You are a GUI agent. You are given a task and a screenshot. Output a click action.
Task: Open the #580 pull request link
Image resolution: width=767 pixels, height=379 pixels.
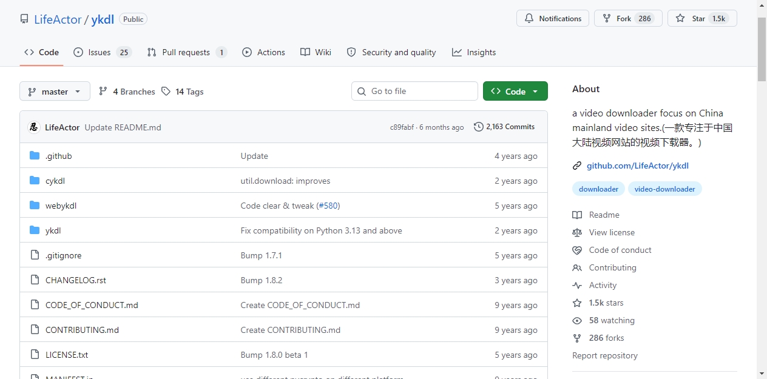[x=328, y=206]
